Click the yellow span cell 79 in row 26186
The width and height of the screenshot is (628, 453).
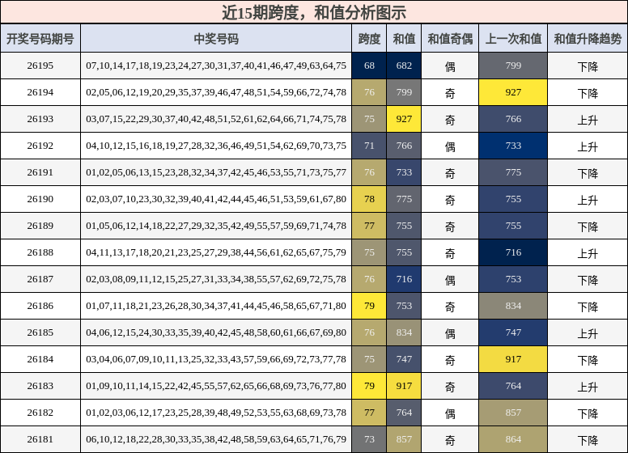point(369,306)
